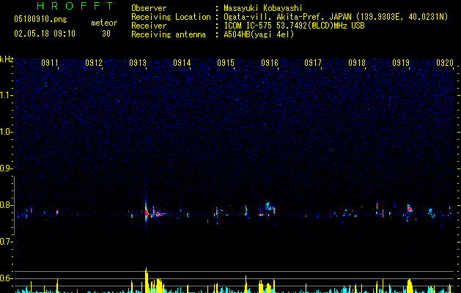461x293 pixels.
Task: Select the 0911 time marker
Action: tap(49, 62)
